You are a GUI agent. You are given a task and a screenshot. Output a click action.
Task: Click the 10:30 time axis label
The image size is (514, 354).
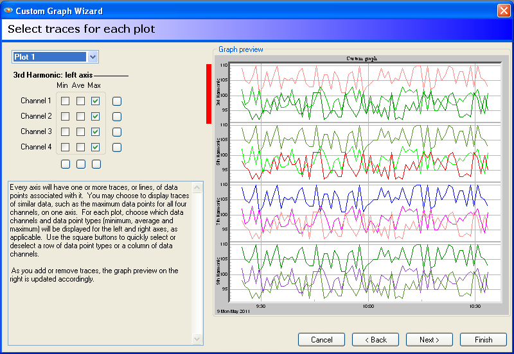point(475,307)
